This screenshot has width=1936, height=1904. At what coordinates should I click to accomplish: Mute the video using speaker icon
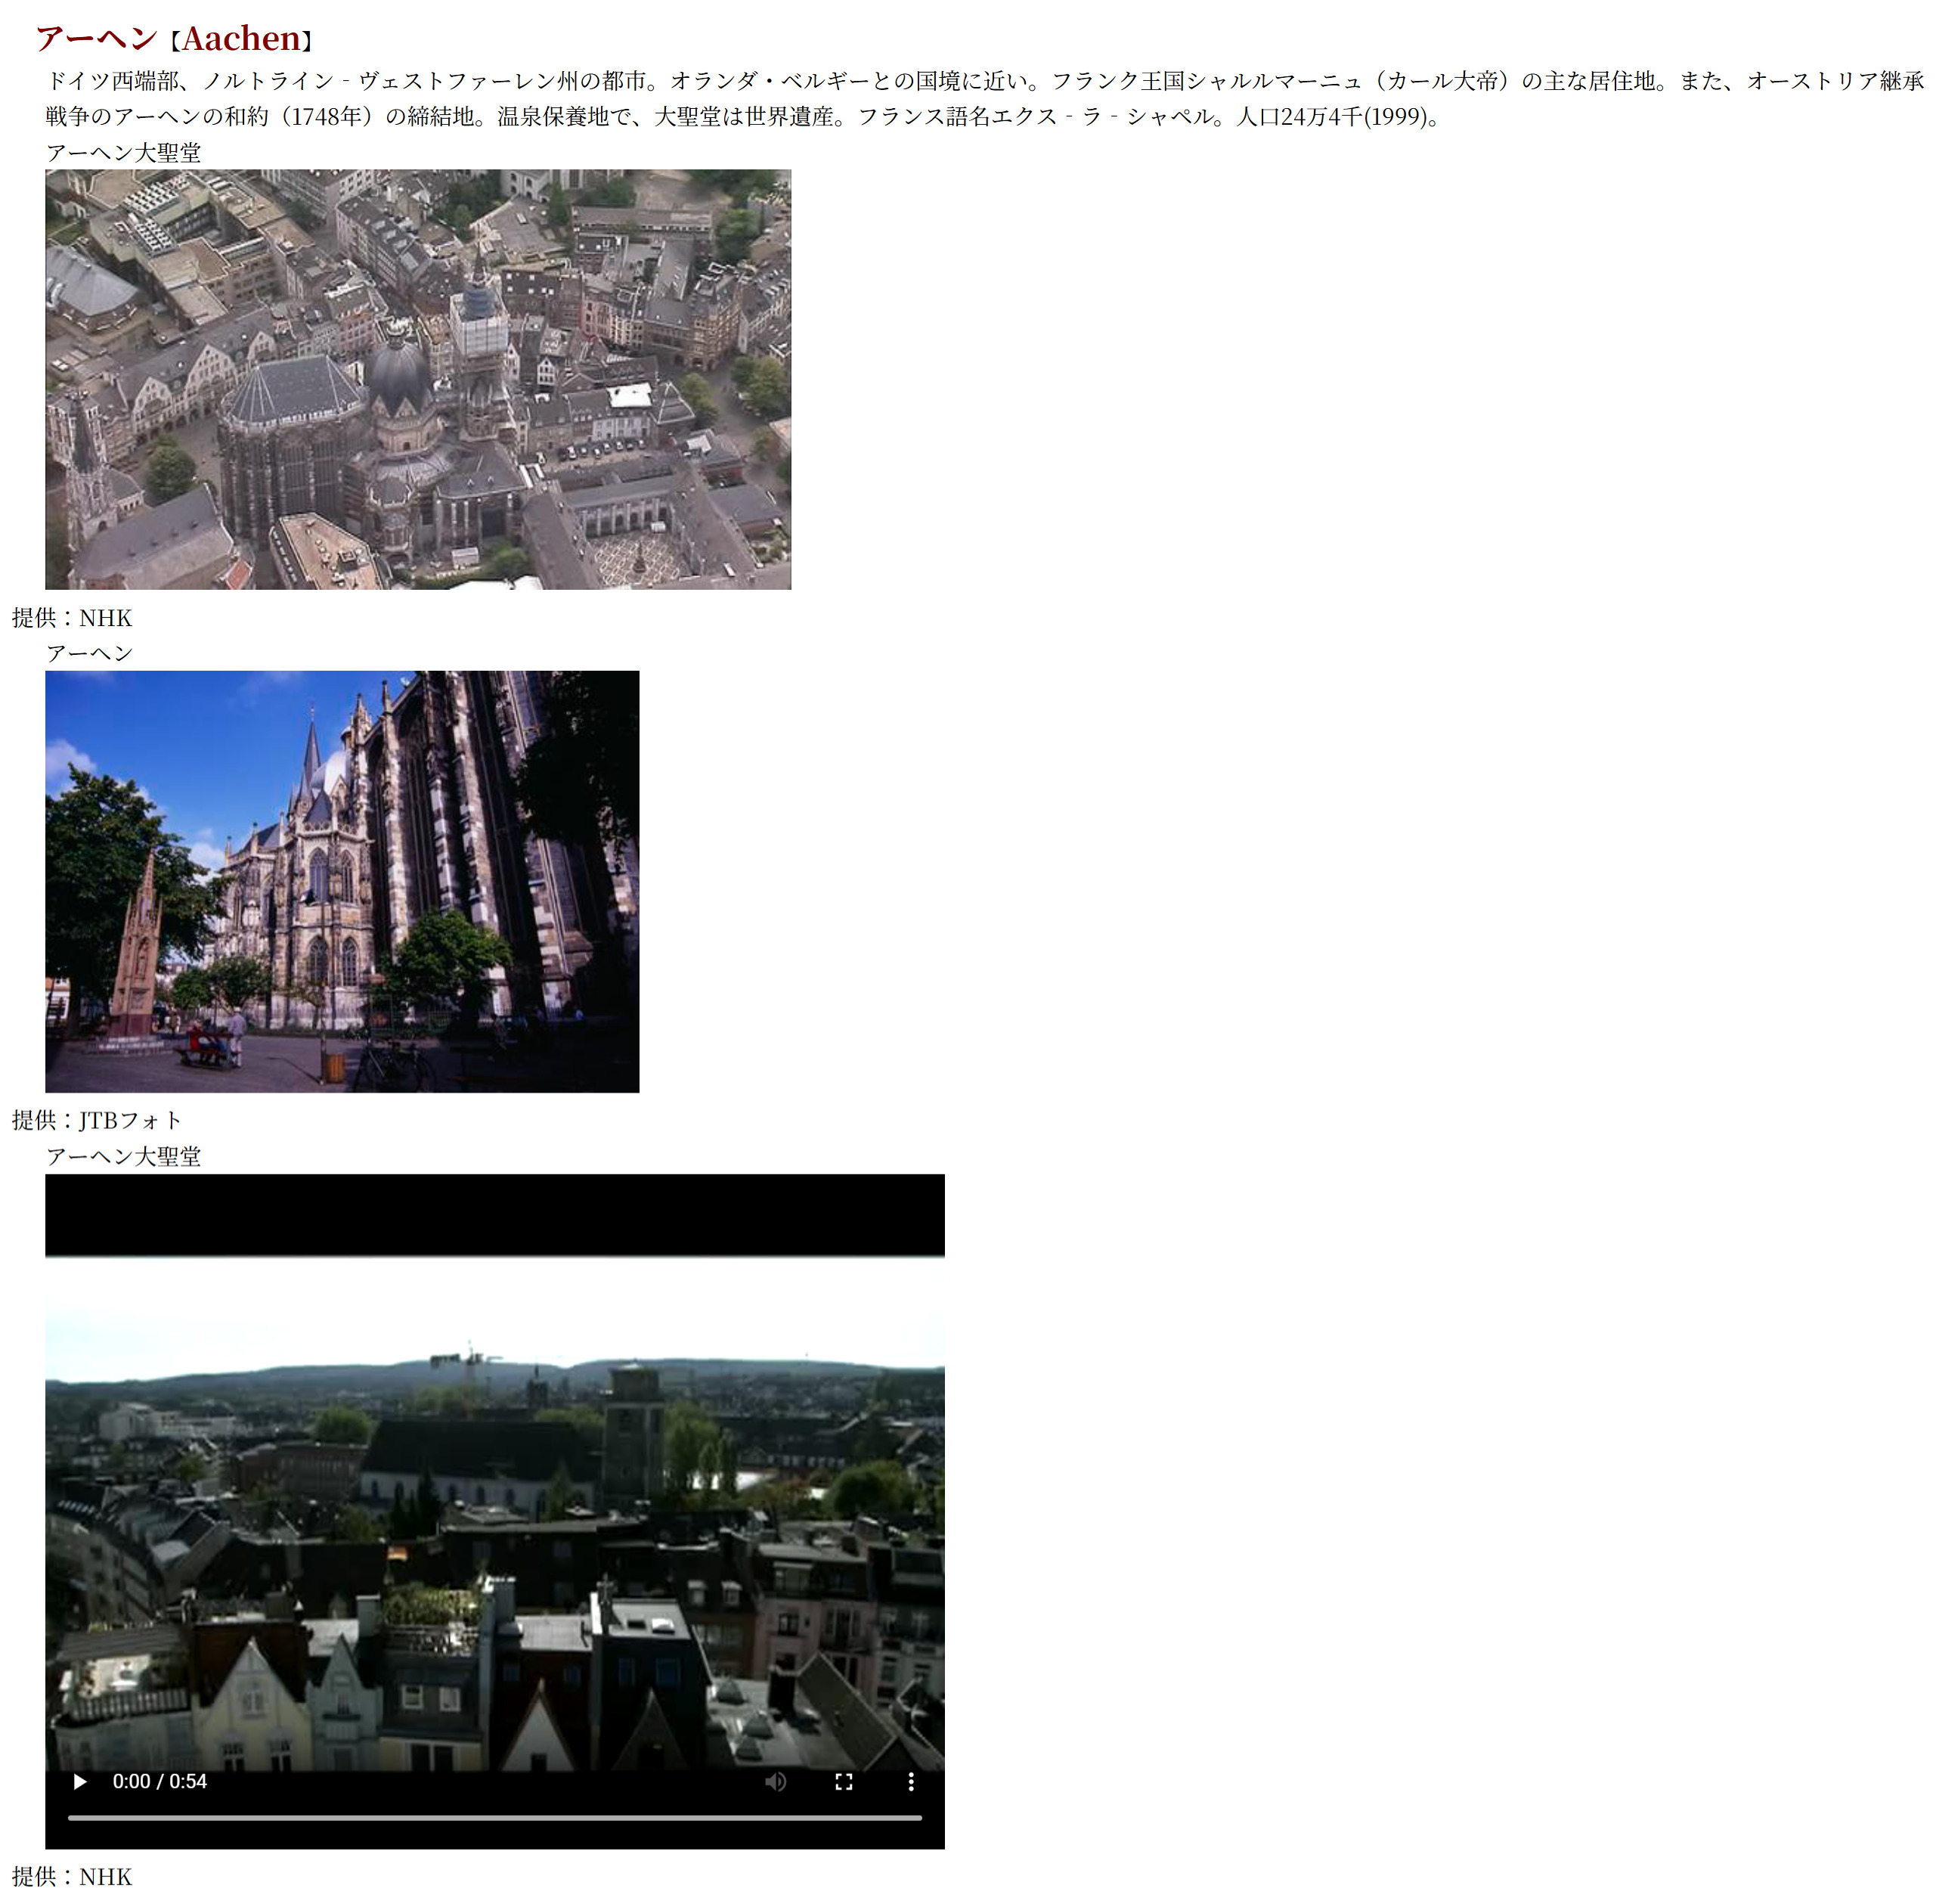(x=776, y=1781)
